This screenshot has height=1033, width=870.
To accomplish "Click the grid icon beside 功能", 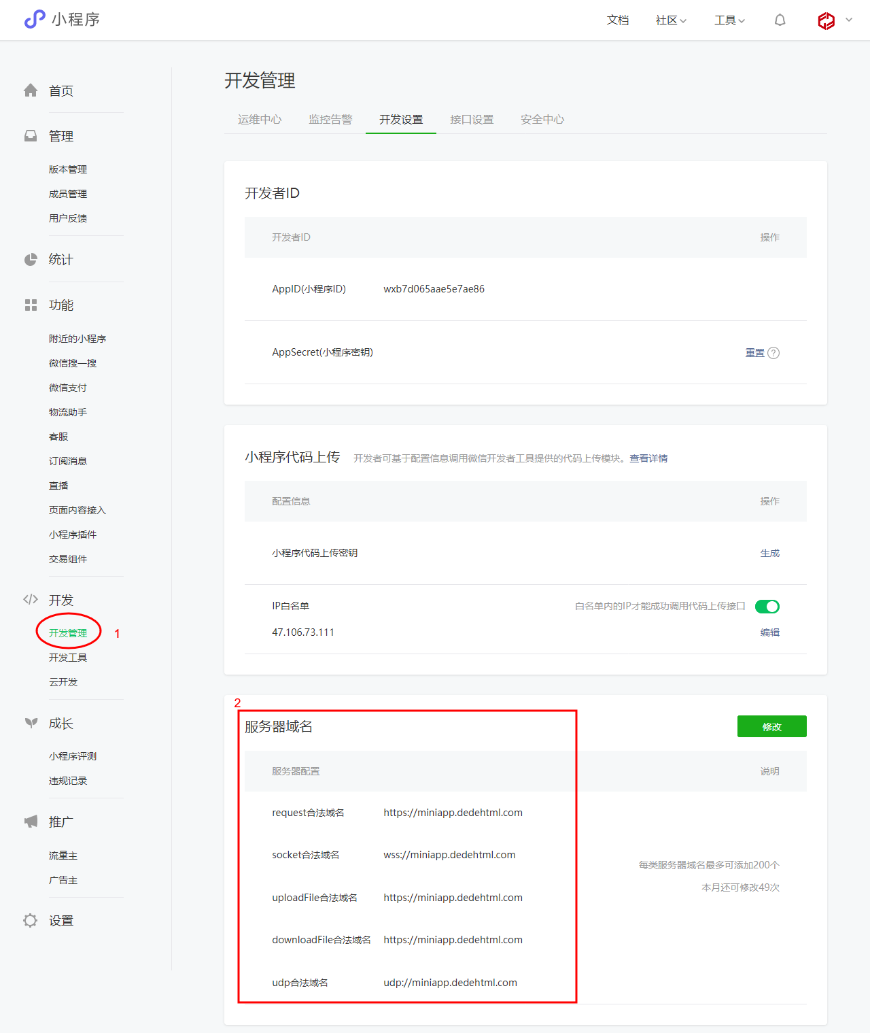I will pyautogui.click(x=31, y=305).
